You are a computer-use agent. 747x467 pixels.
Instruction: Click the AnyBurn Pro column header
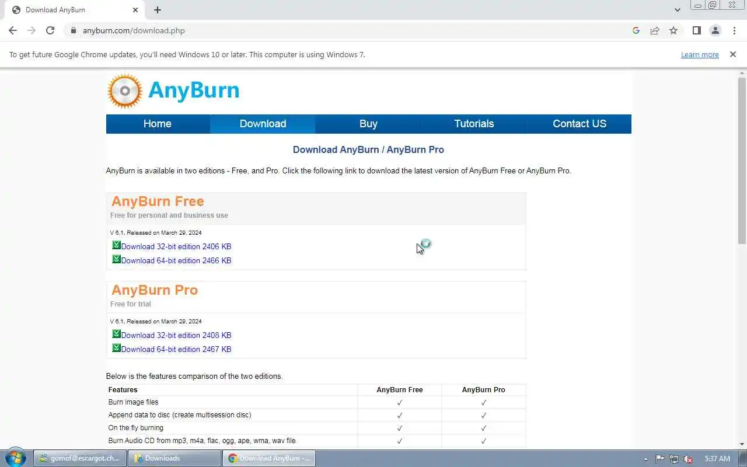484,390
